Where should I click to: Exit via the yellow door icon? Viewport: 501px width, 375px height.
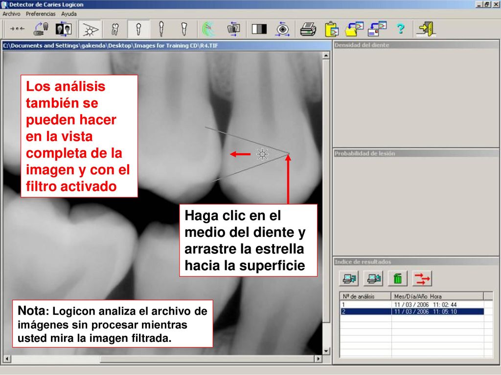426,29
